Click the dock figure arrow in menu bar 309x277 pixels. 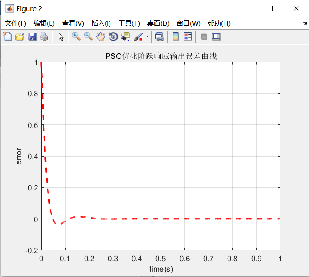305,23
